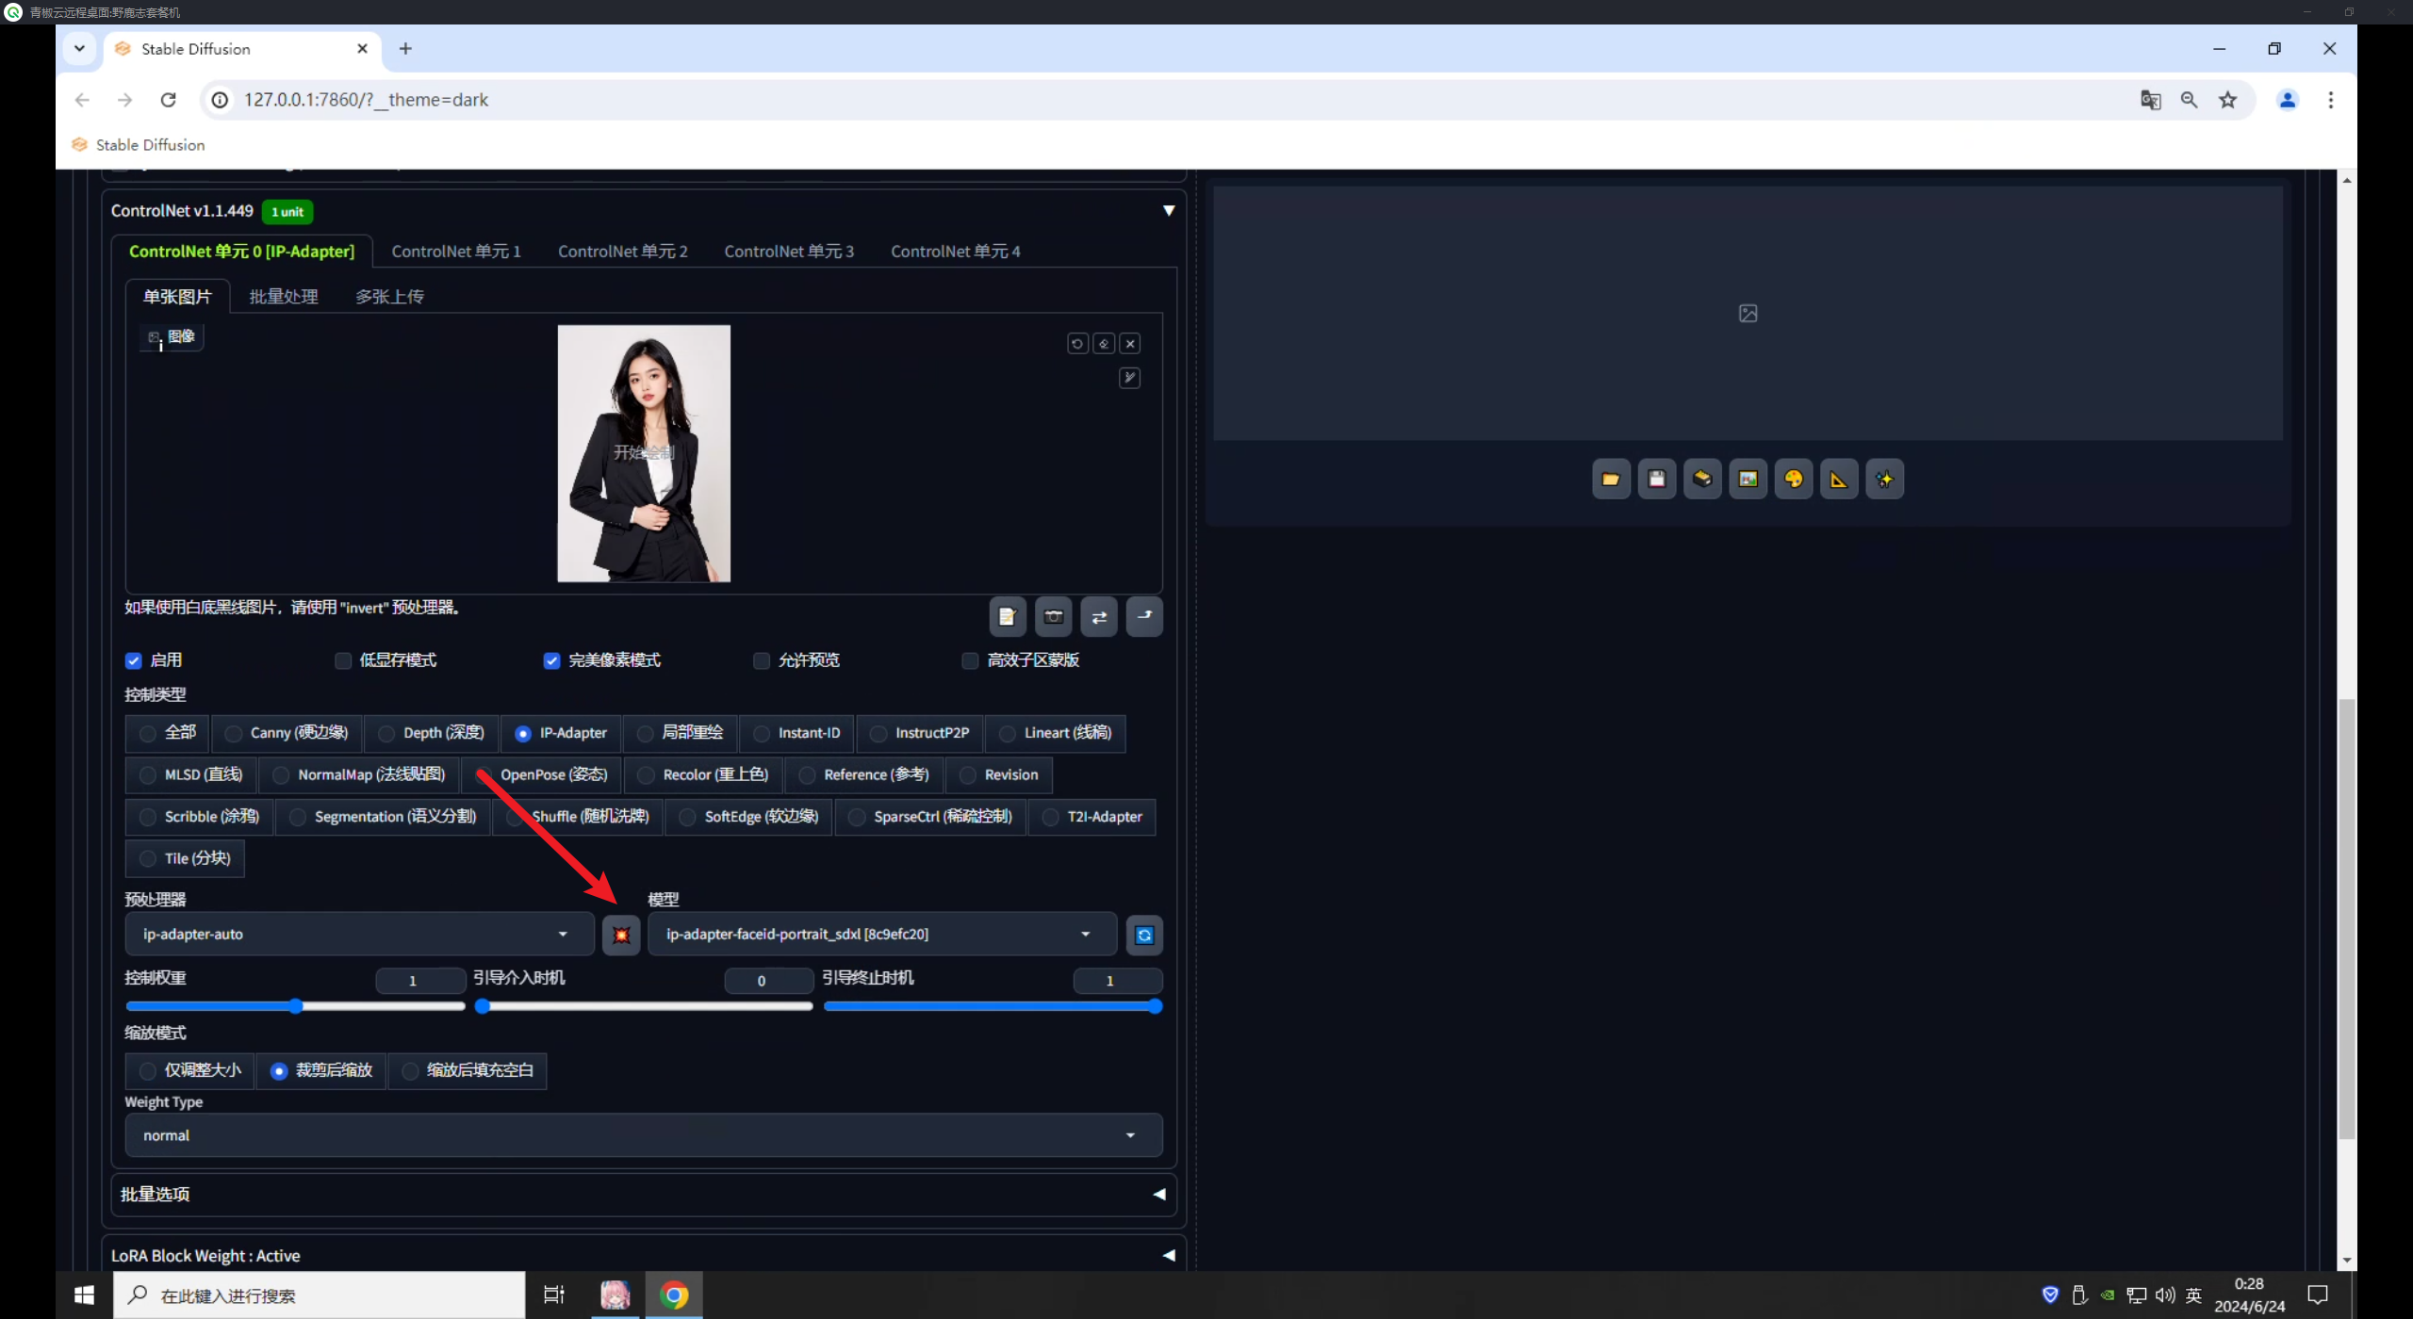Image resolution: width=2413 pixels, height=1319 pixels.
Task: Click the Chrome translate page icon
Action: (x=2150, y=100)
